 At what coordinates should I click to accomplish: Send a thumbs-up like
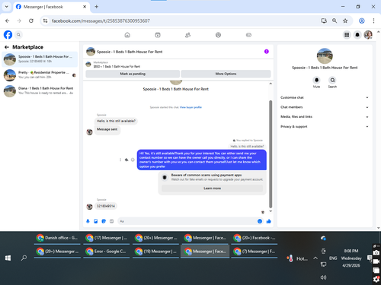pos(268,221)
